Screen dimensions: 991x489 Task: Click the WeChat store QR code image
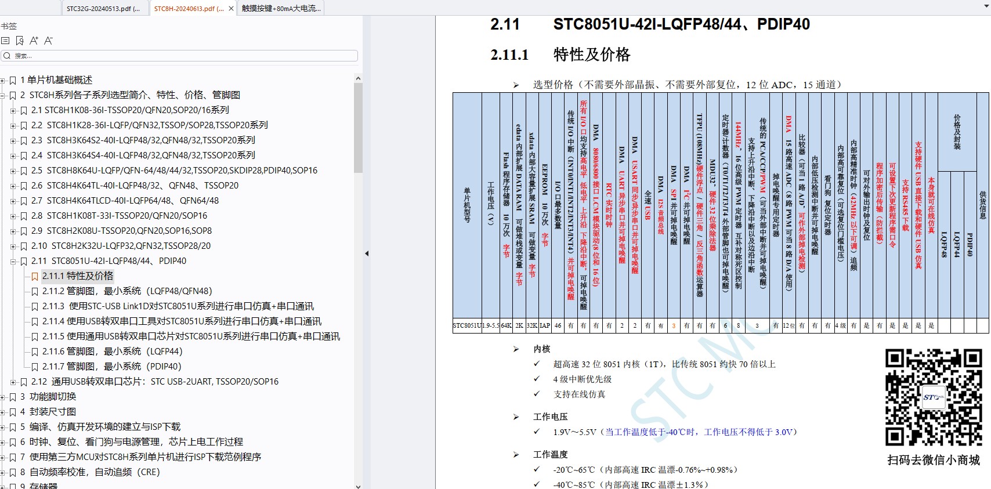point(934,397)
